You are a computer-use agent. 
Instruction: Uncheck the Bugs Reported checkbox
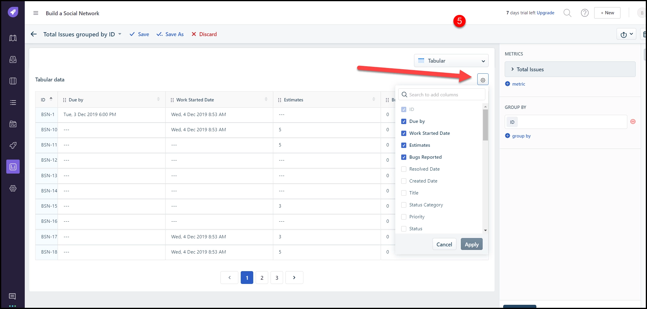coord(404,157)
